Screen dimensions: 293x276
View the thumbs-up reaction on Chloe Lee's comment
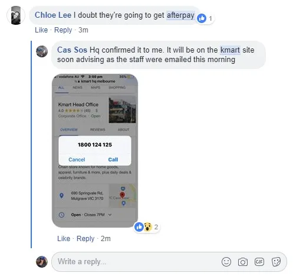tap(205, 18)
